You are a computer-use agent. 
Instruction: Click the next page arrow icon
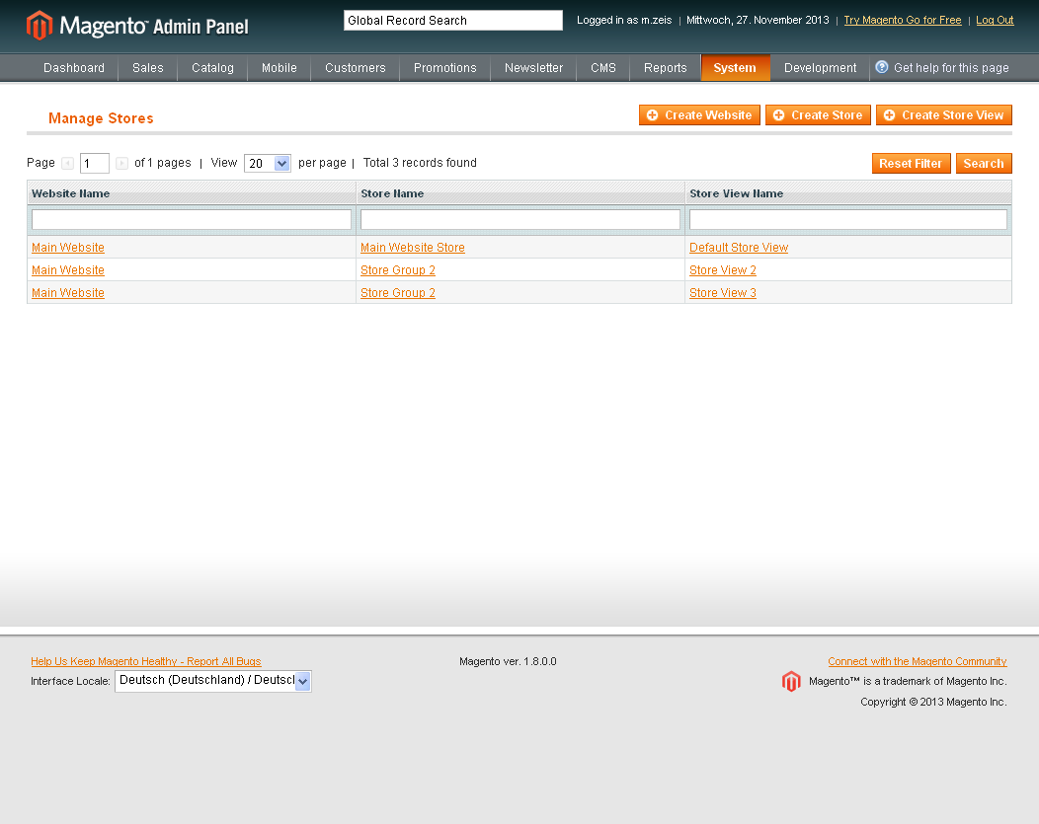(x=121, y=163)
